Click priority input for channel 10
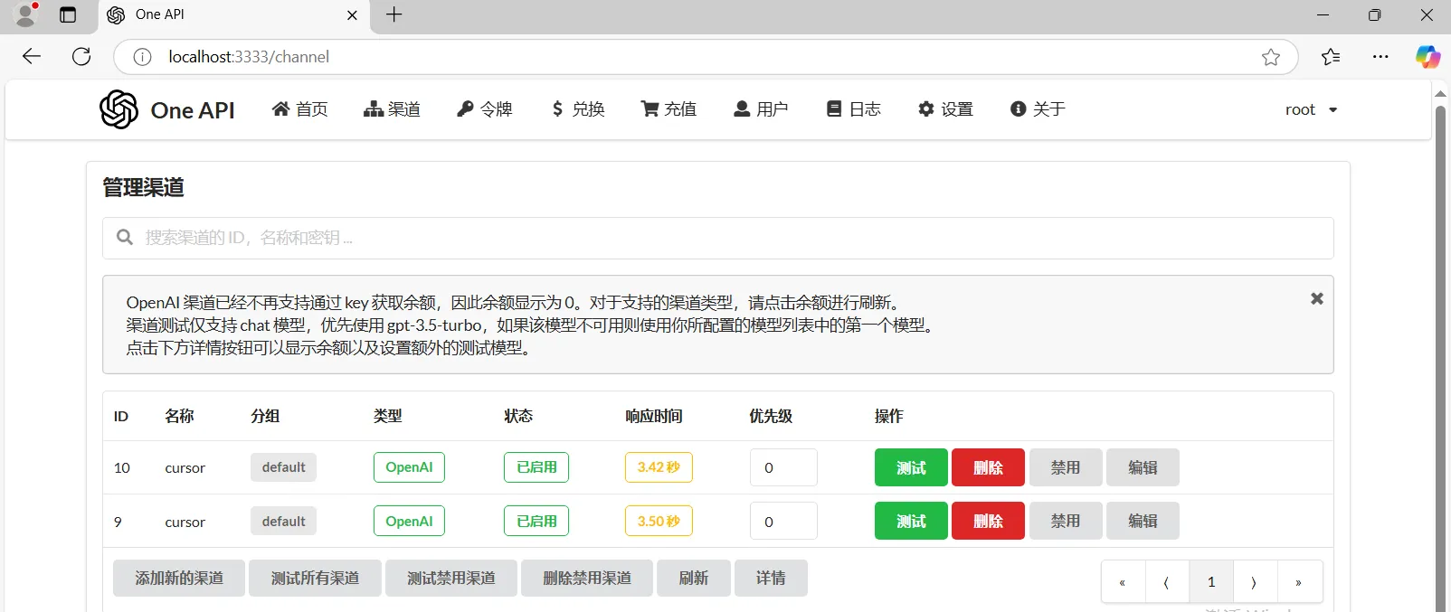This screenshot has width=1451, height=612. tap(783, 467)
